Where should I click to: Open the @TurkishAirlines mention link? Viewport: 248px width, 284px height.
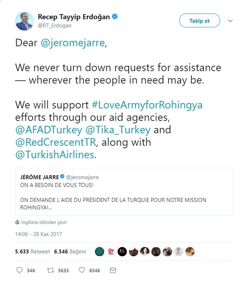55,155
